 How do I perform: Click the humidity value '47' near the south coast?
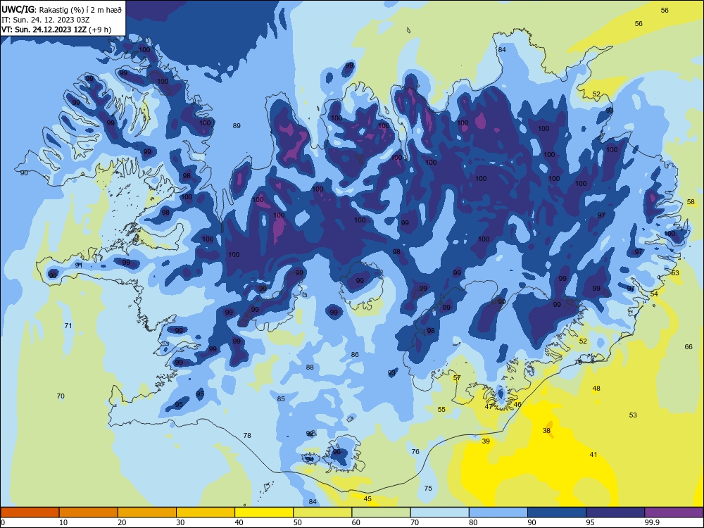489,407
